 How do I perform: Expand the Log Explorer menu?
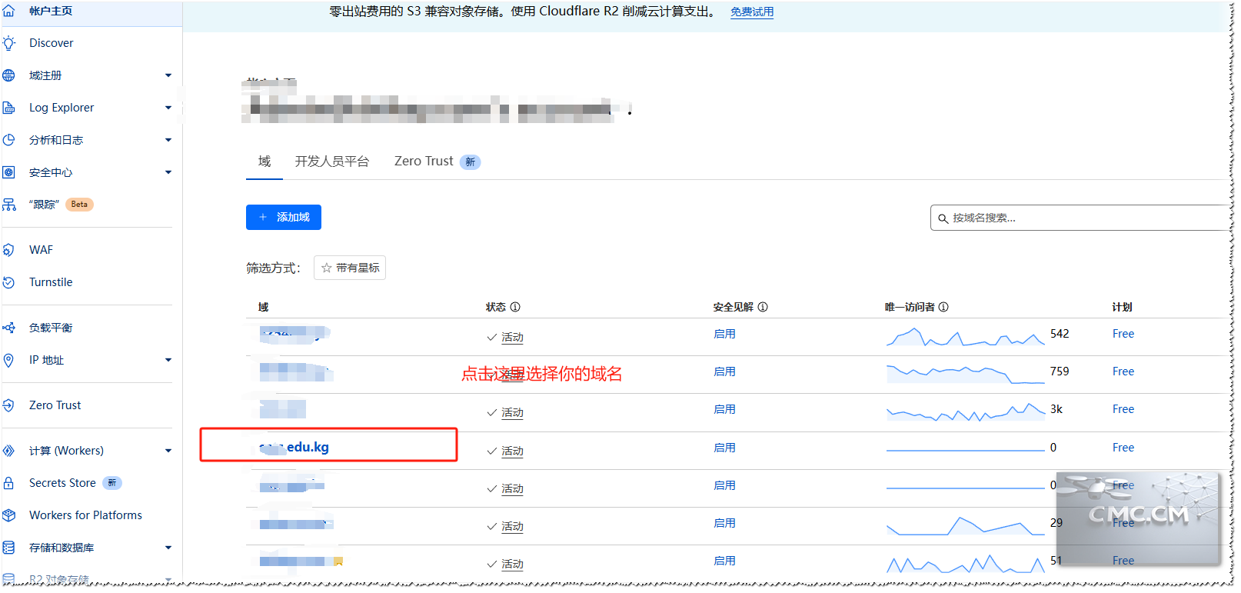pyautogui.click(x=168, y=108)
